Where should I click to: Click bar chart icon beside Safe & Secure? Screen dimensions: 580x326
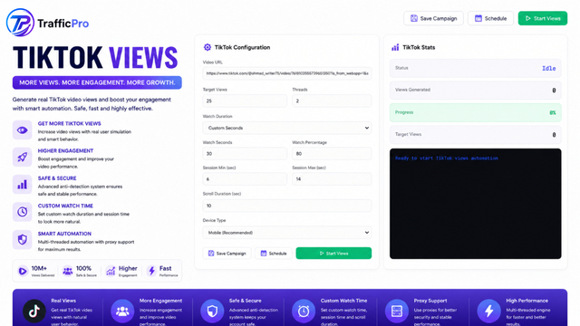[x=22, y=185]
